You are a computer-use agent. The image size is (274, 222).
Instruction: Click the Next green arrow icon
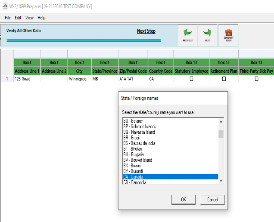coord(207,33)
